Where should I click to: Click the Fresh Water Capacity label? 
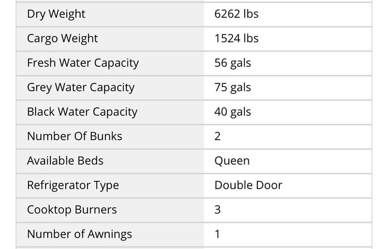pos(83,63)
